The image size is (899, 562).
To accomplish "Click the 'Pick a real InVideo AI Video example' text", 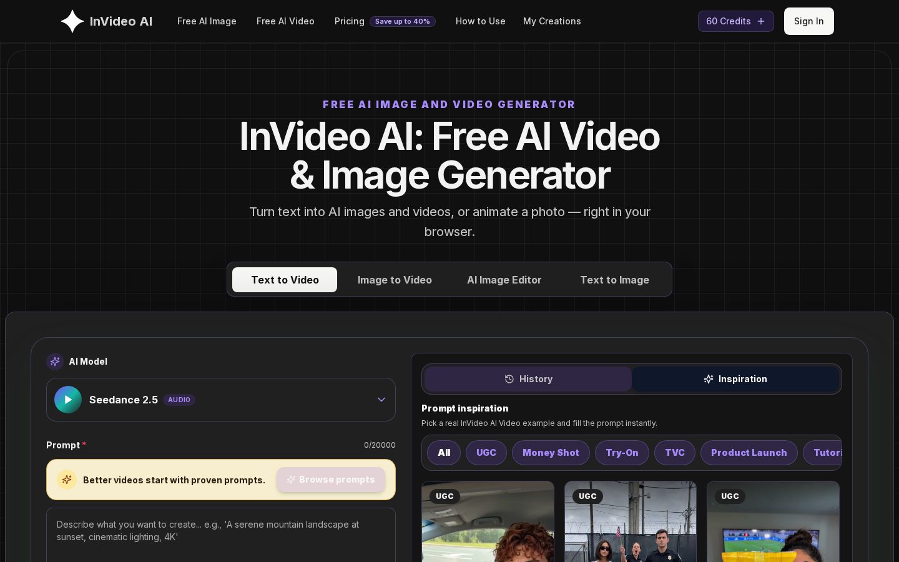I will (539, 423).
